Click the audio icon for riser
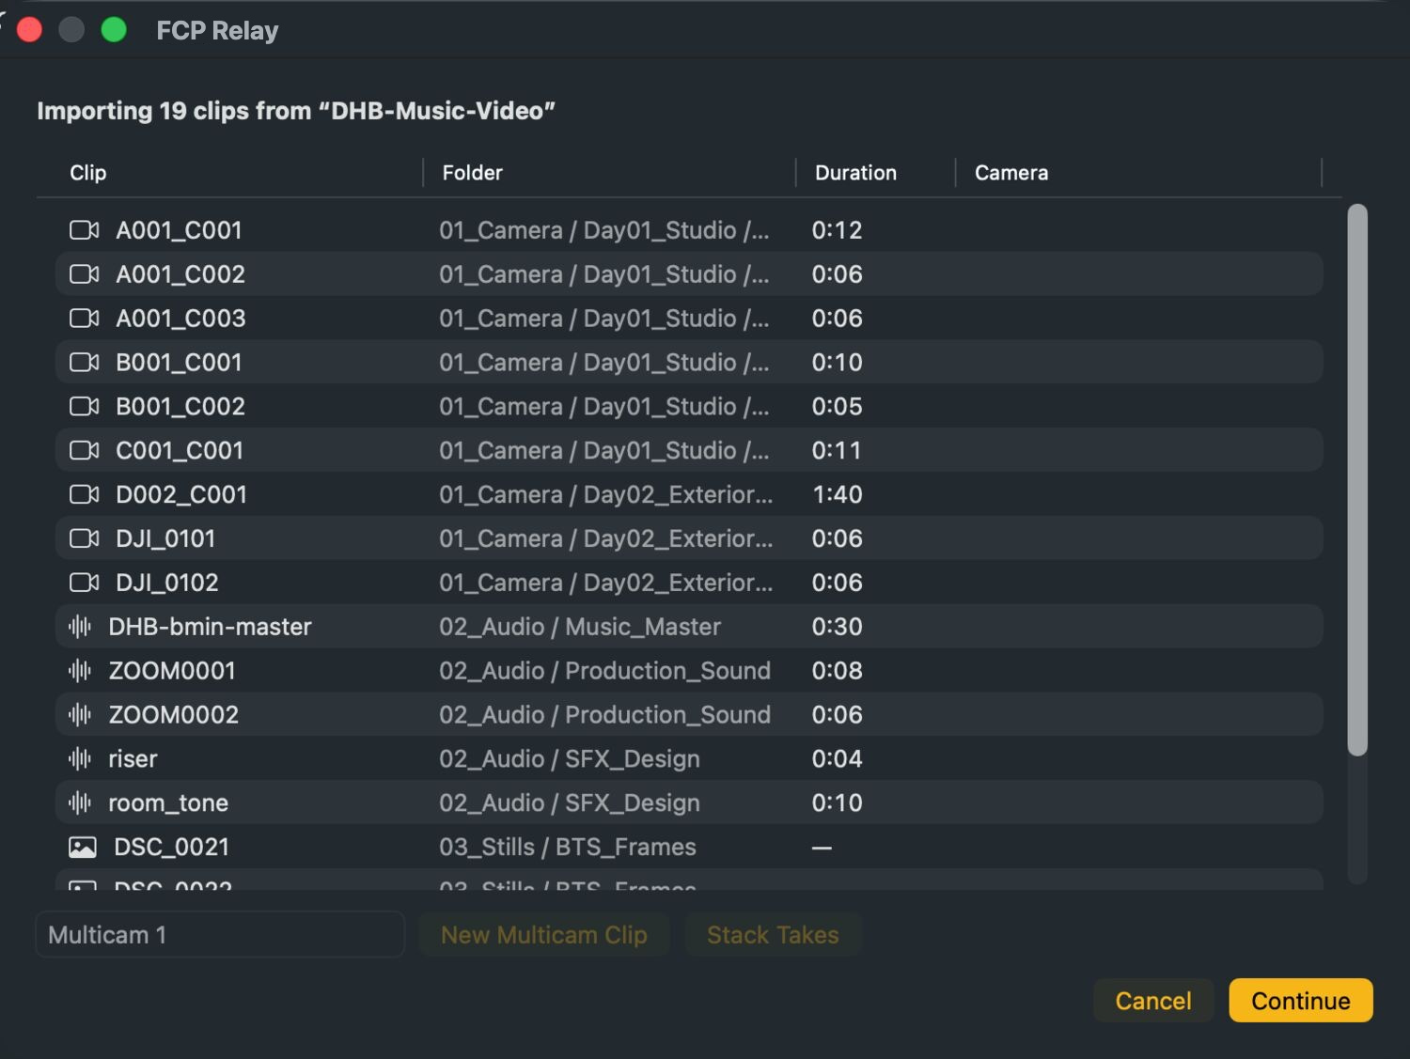The image size is (1410, 1059). coord(80,759)
